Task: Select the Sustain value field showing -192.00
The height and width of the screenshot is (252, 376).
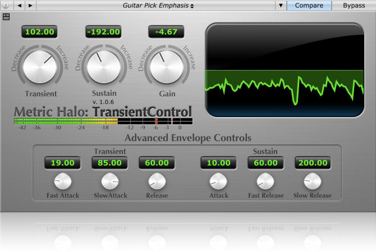Action: coord(103,32)
